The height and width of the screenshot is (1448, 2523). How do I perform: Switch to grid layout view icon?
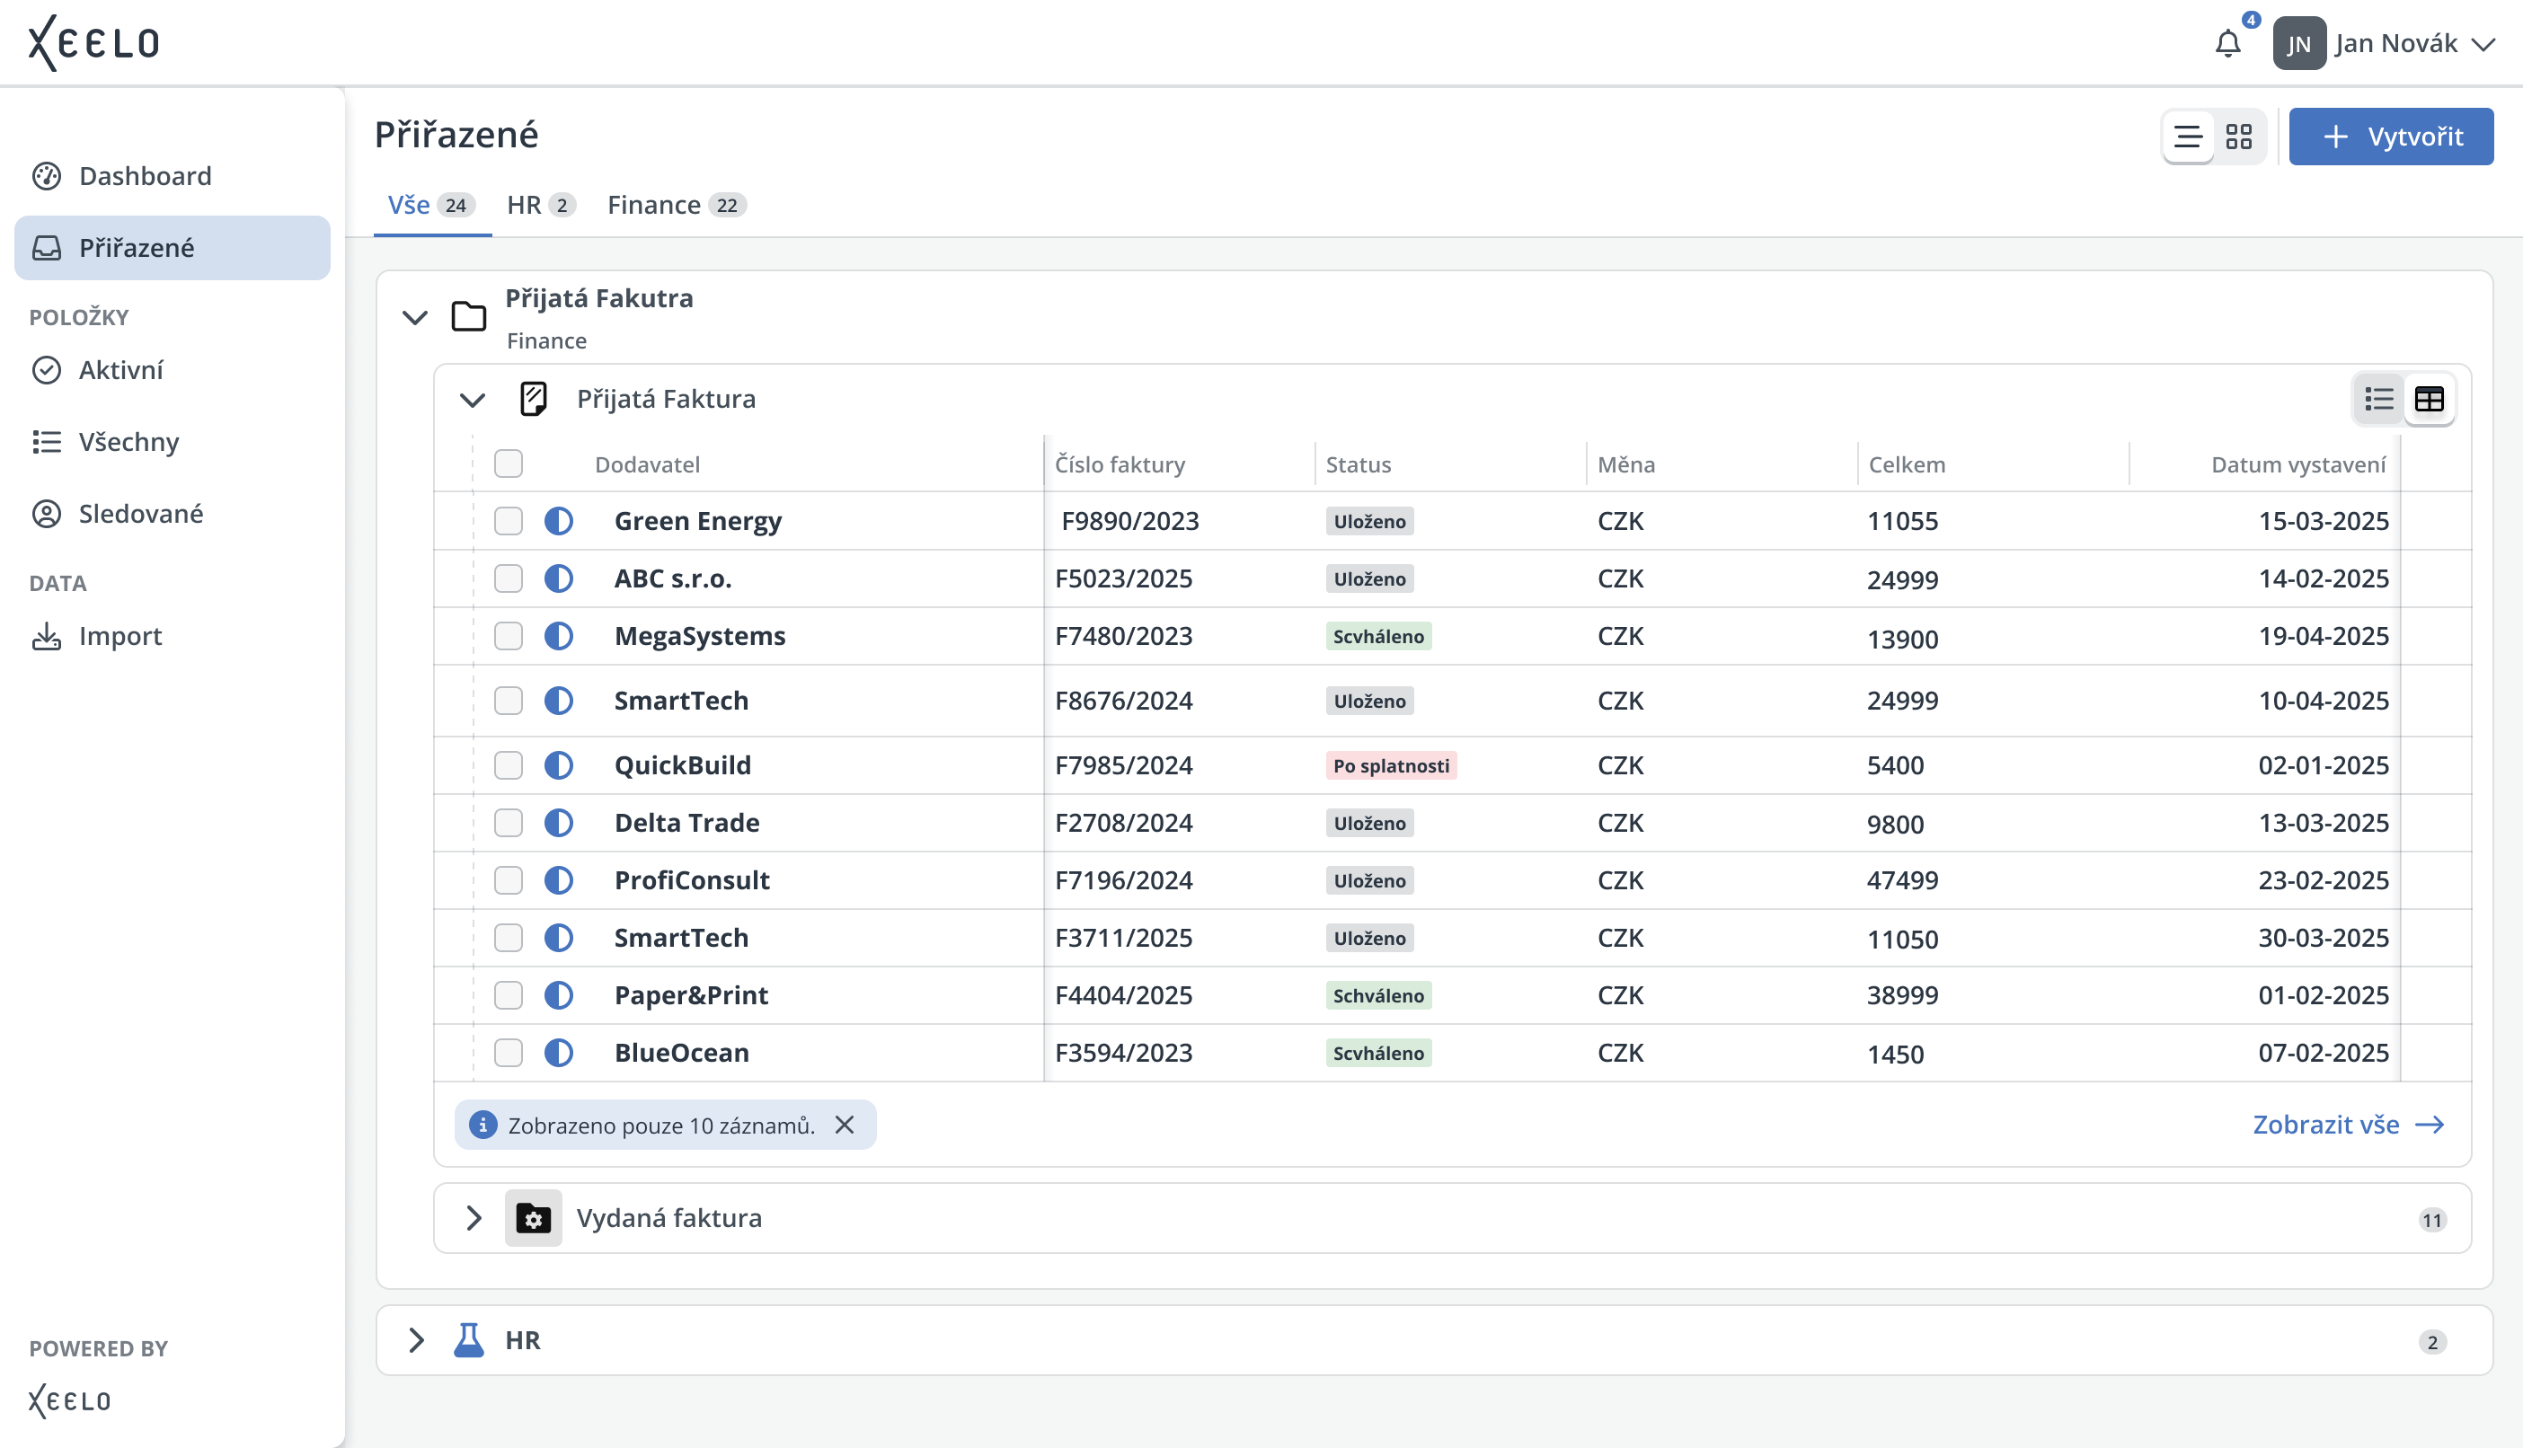pos(2238,137)
